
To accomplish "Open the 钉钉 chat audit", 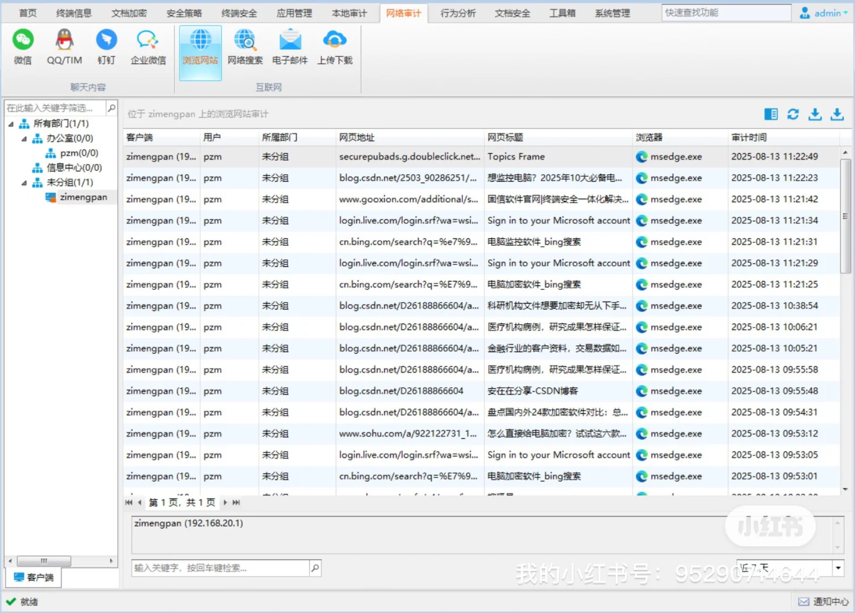I will tap(106, 47).
